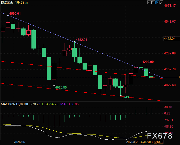Click the MACD(26,12,9) indicator label
Viewport: 180px width, 145px height.
(12, 104)
